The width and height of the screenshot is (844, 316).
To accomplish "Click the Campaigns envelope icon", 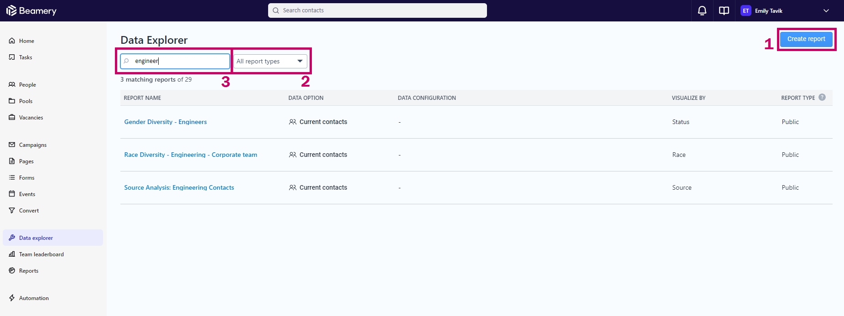I will click(x=12, y=145).
